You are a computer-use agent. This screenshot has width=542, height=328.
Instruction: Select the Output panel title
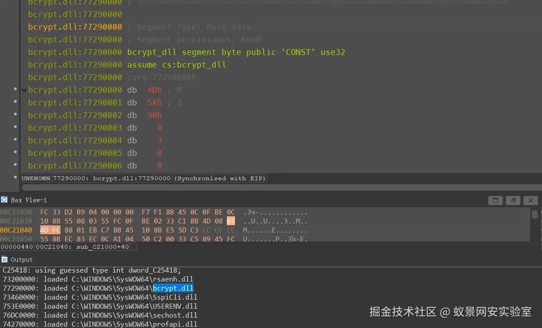coord(22,260)
